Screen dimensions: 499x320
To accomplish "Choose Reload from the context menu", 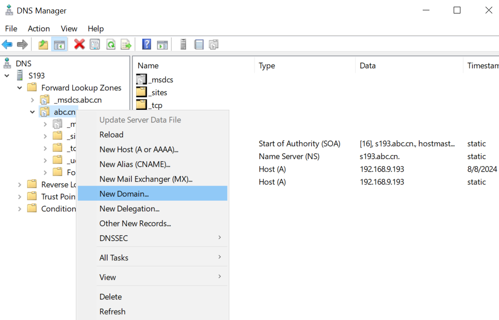I will (x=153, y=134).
